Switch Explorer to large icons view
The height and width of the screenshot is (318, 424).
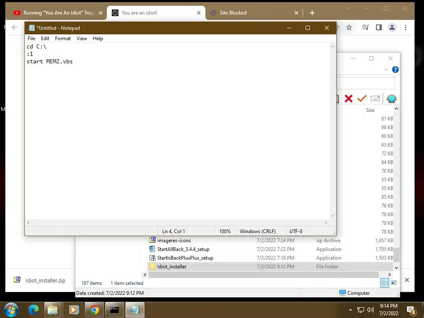click(x=394, y=283)
